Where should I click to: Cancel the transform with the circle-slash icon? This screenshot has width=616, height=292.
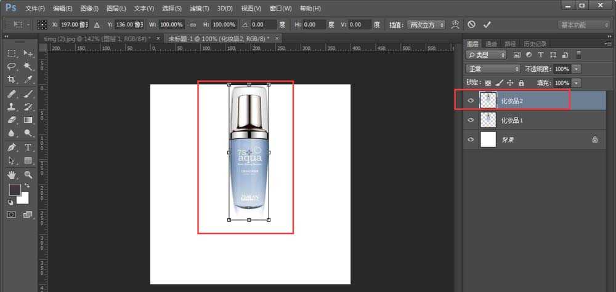coord(471,25)
